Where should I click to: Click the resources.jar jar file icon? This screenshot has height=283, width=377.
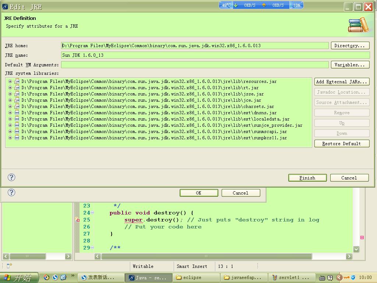[x=17, y=81]
